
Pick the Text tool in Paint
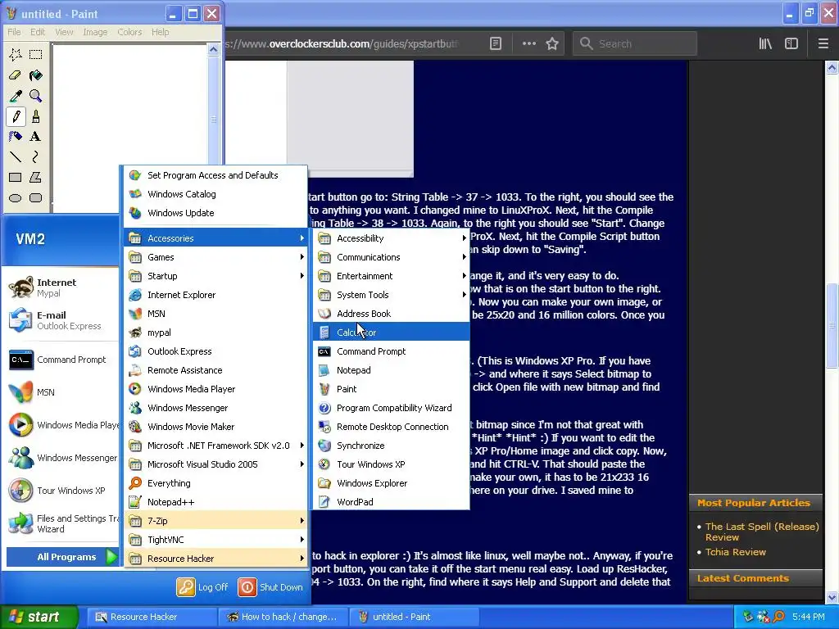click(36, 137)
